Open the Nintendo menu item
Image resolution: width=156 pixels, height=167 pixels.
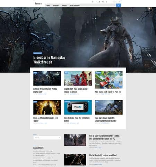coord(56,5)
